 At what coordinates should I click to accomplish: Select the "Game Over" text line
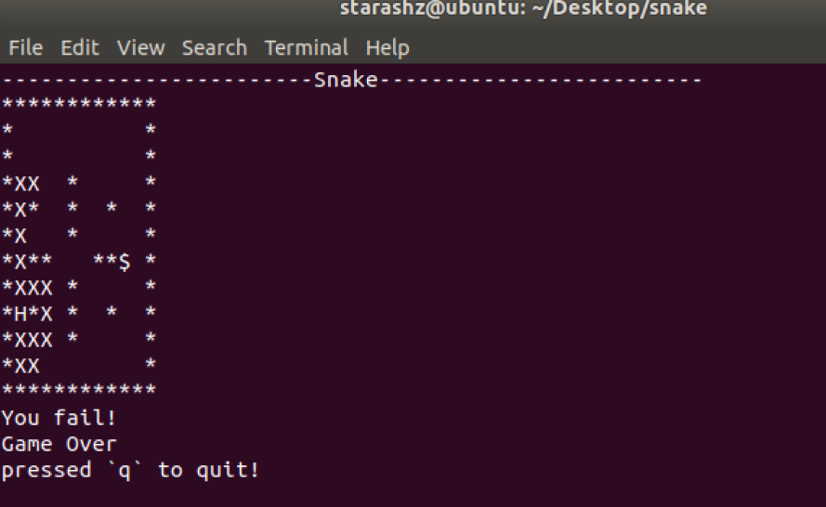click(59, 445)
